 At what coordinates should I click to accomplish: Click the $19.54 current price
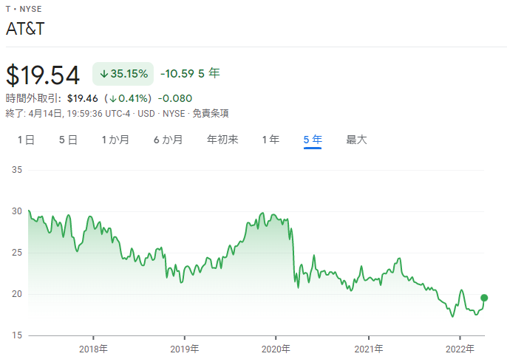click(x=43, y=75)
